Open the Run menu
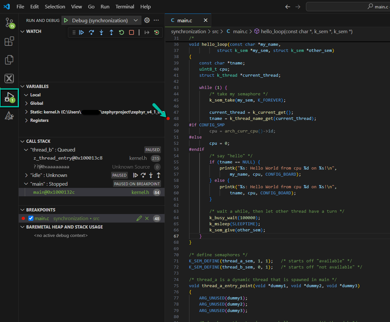The width and height of the screenshot is (390, 322). [x=105, y=6]
